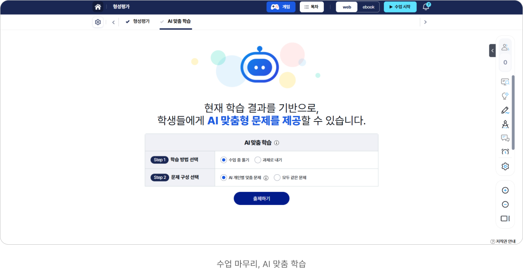Zoom in with the plus icon
Image resolution: width=523 pixels, height=270 pixels.
point(505,190)
